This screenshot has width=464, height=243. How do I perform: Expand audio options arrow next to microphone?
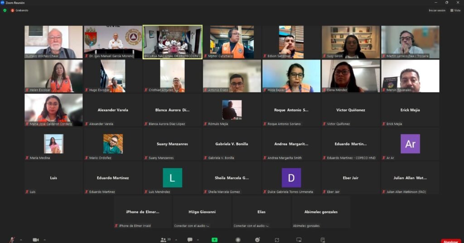21,240
